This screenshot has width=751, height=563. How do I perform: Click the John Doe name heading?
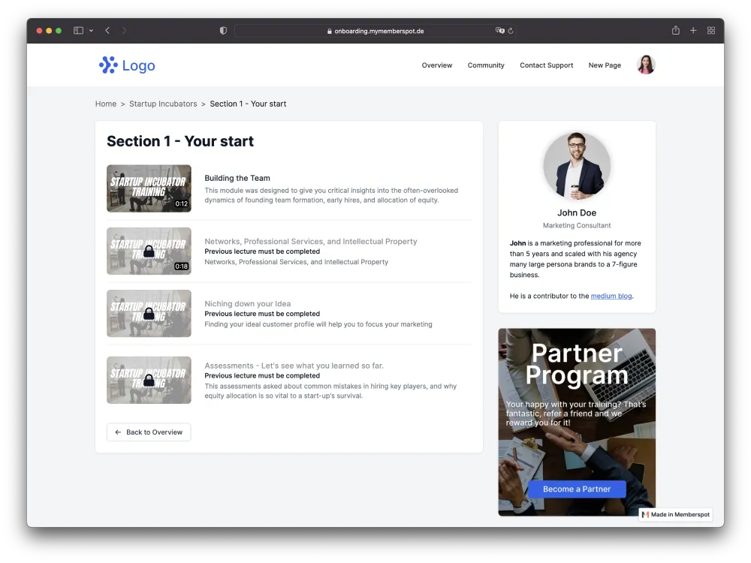577,213
